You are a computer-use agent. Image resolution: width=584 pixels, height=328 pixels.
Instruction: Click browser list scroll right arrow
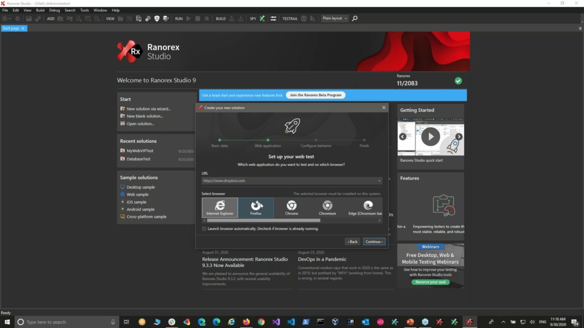pyautogui.click(x=379, y=220)
